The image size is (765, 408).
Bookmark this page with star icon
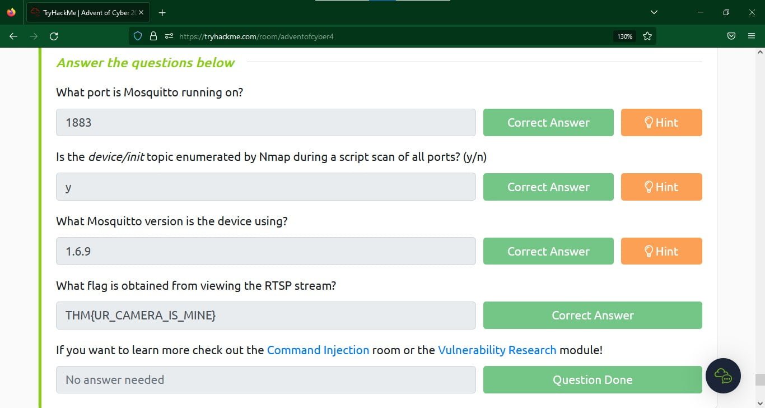(647, 36)
